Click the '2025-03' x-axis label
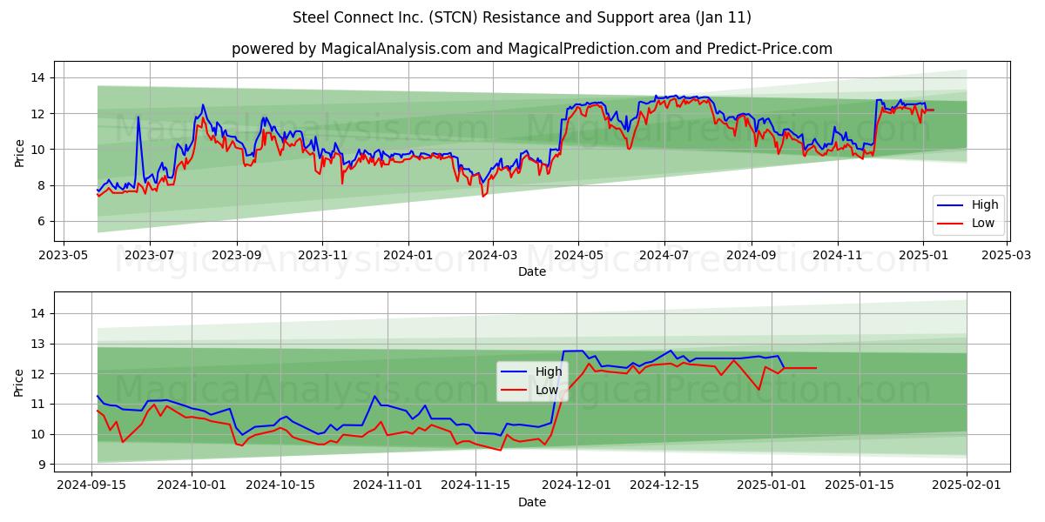The image size is (1045, 522). point(1007,256)
